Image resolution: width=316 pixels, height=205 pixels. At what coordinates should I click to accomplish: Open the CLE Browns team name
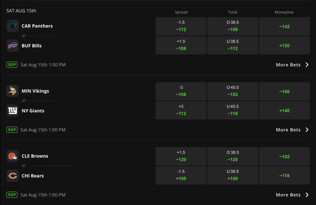click(x=35, y=156)
